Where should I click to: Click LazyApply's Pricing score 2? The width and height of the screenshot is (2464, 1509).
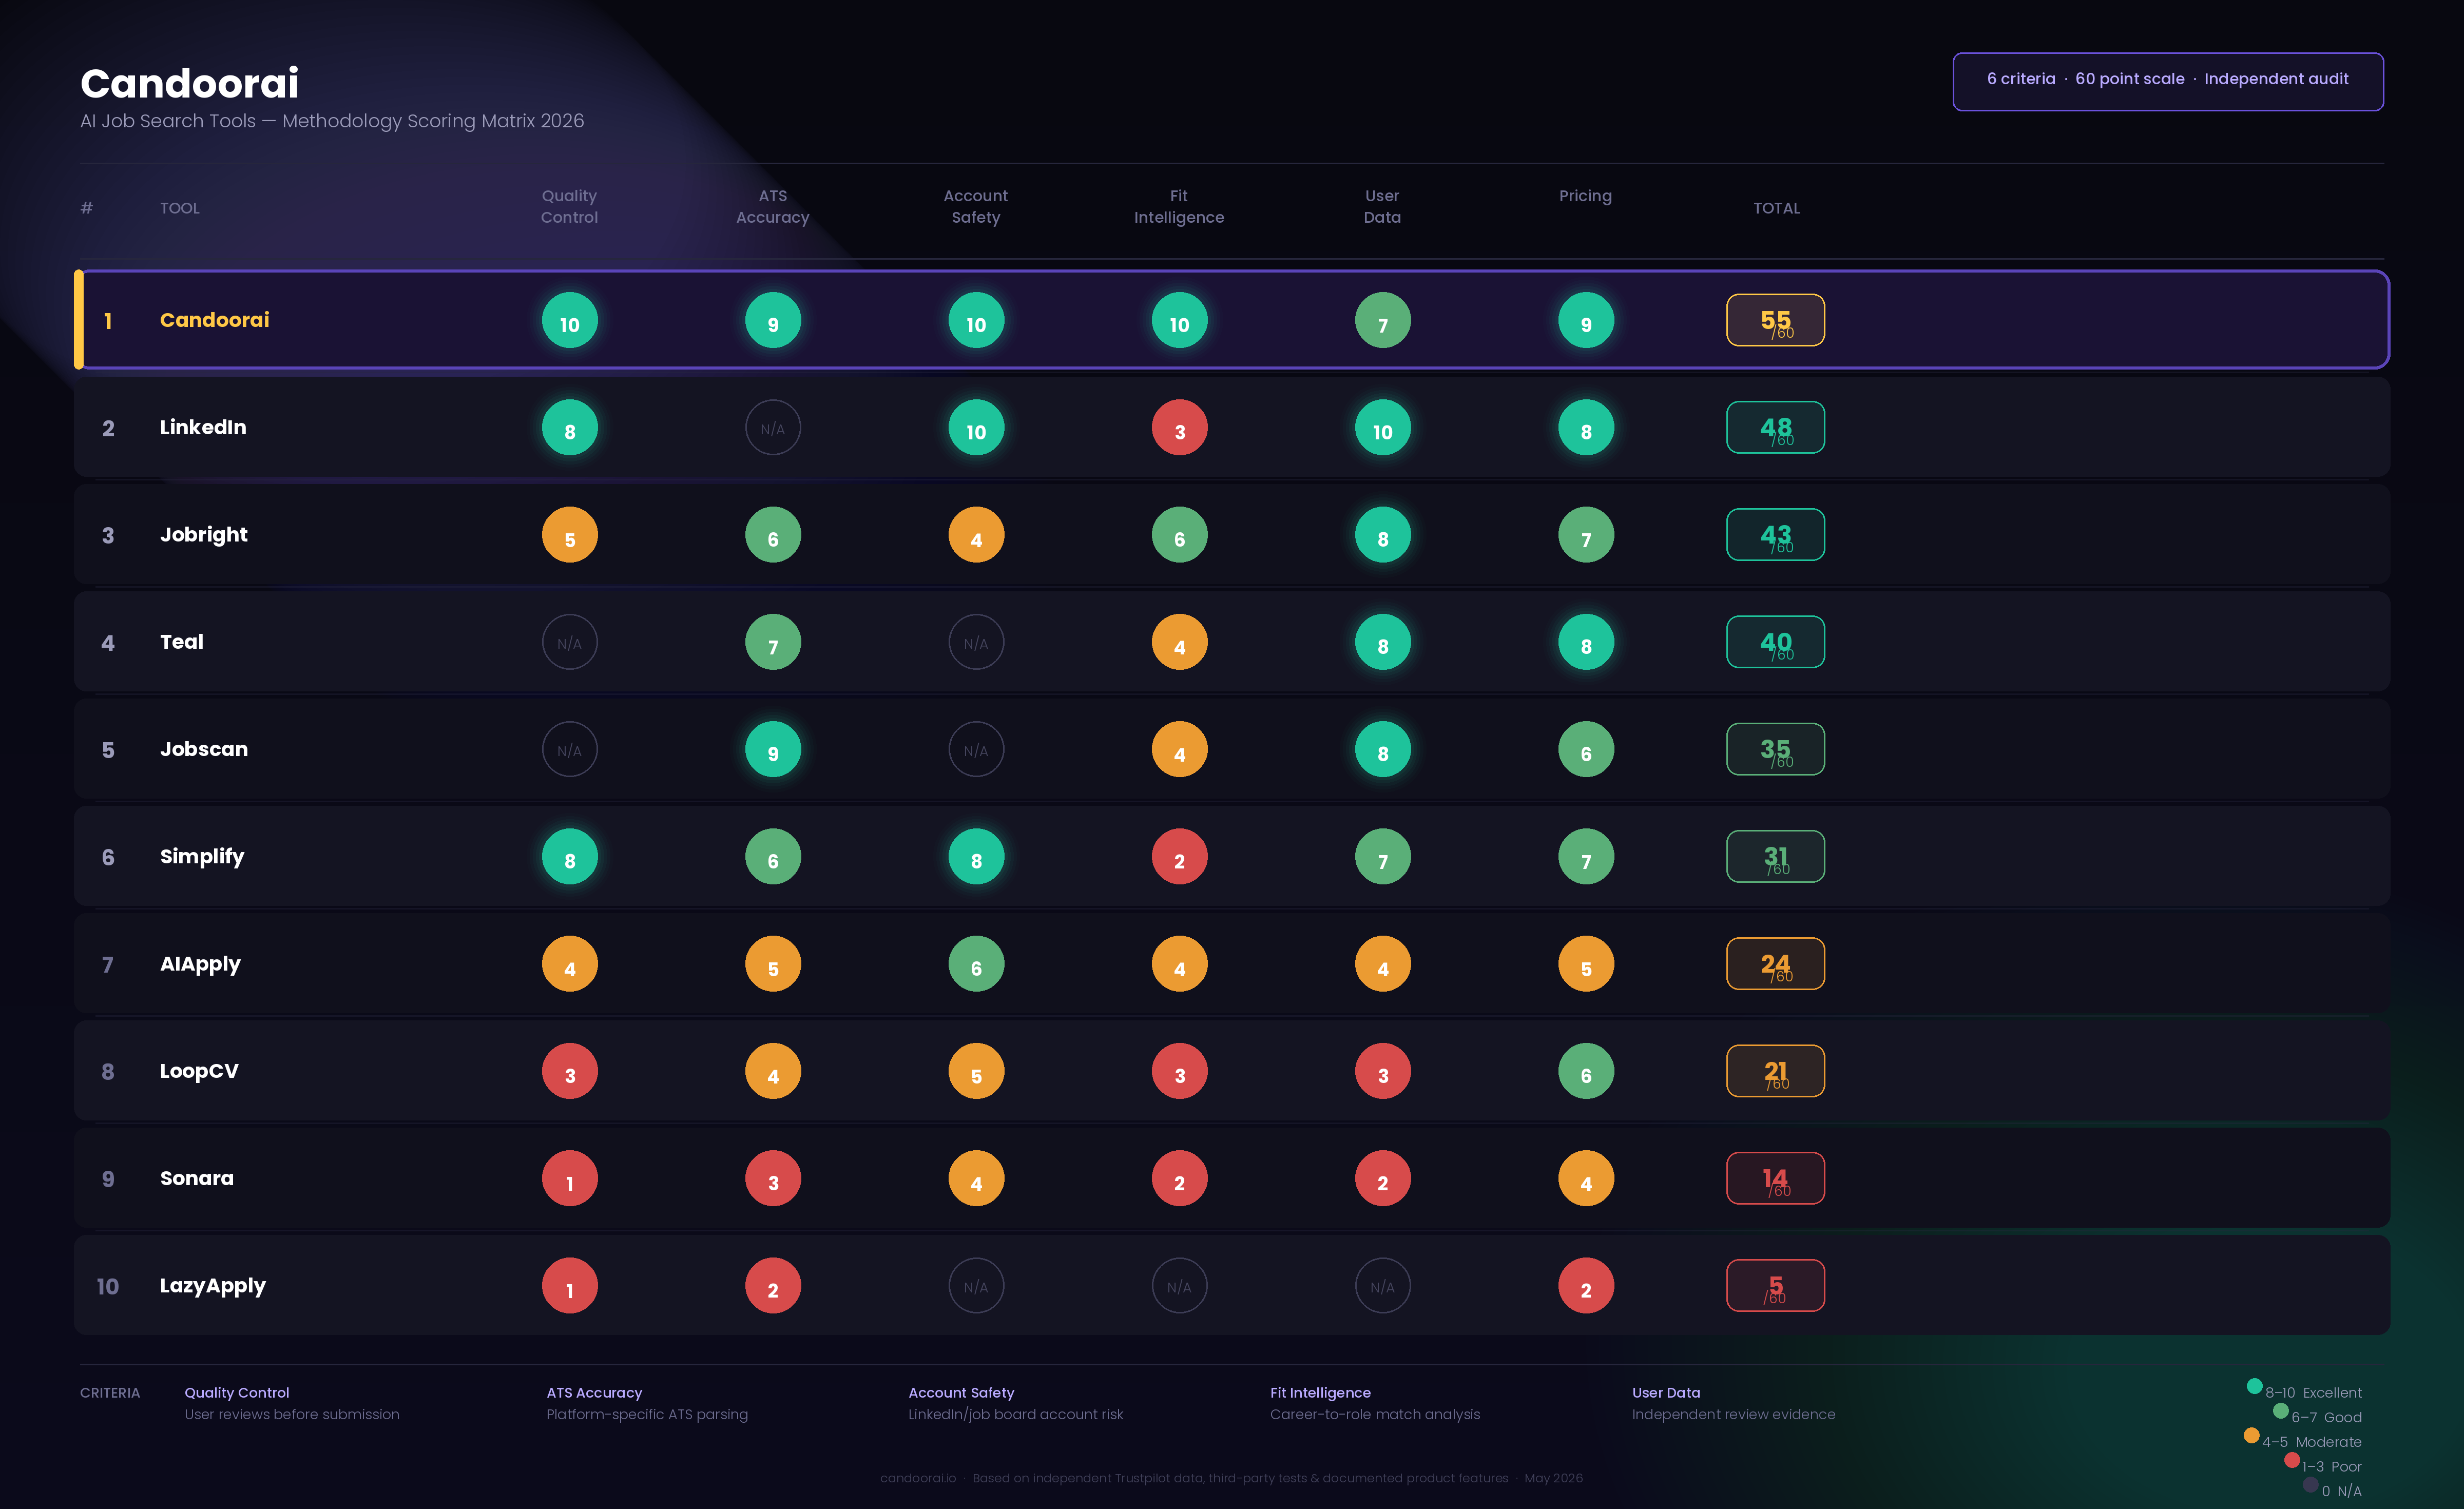point(1586,1286)
